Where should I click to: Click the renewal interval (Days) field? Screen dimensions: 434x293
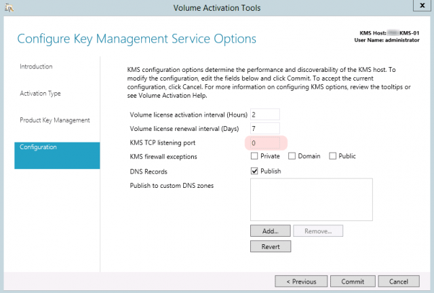pos(264,128)
